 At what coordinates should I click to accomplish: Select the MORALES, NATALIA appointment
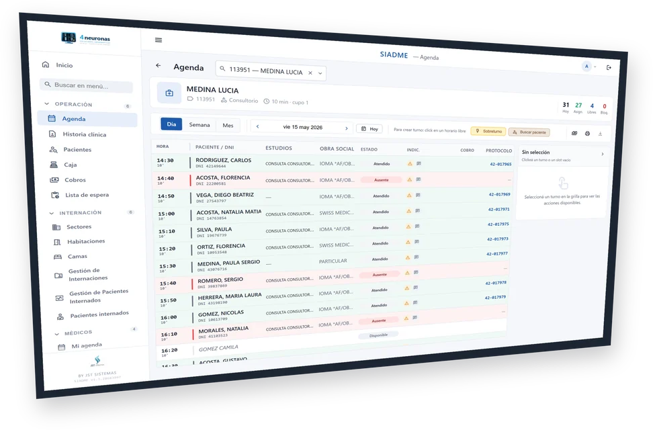[331, 329]
